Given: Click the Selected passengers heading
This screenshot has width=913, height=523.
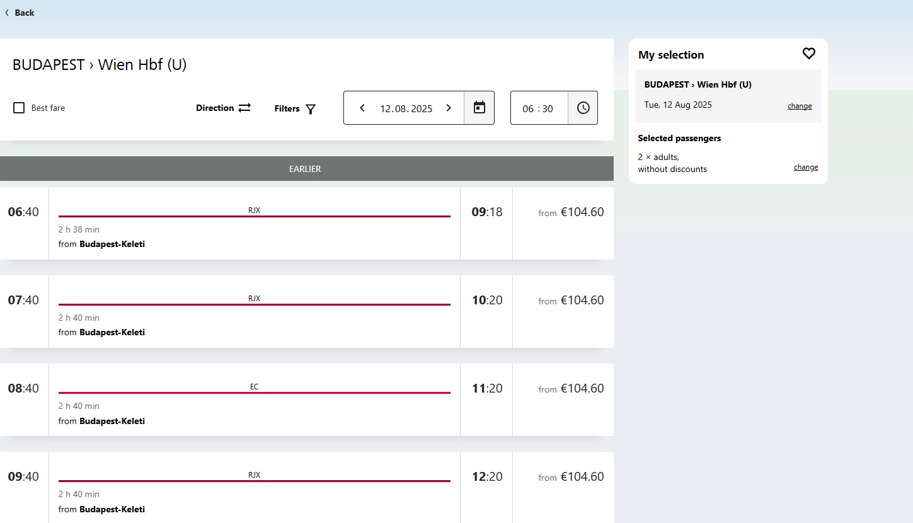Looking at the screenshot, I should pyautogui.click(x=679, y=138).
